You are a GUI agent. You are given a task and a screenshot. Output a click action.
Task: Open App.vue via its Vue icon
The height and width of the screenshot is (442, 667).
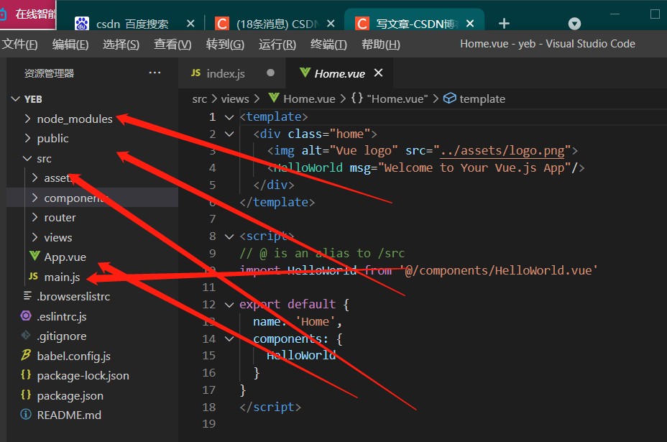click(x=35, y=256)
